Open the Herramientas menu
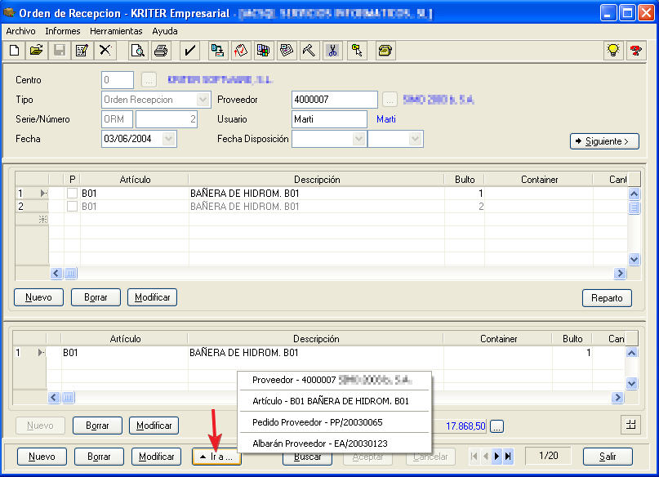The image size is (659, 477). point(116,31)
